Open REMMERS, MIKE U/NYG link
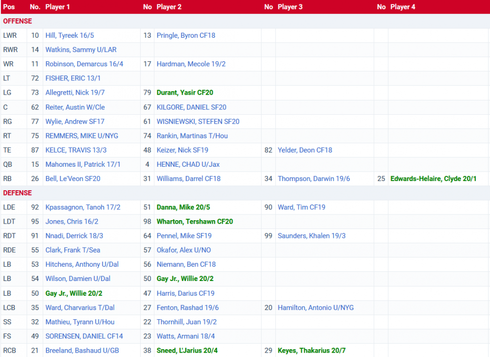Image resolution: width=490 pixels, height=357 pixels. [82, 136]
